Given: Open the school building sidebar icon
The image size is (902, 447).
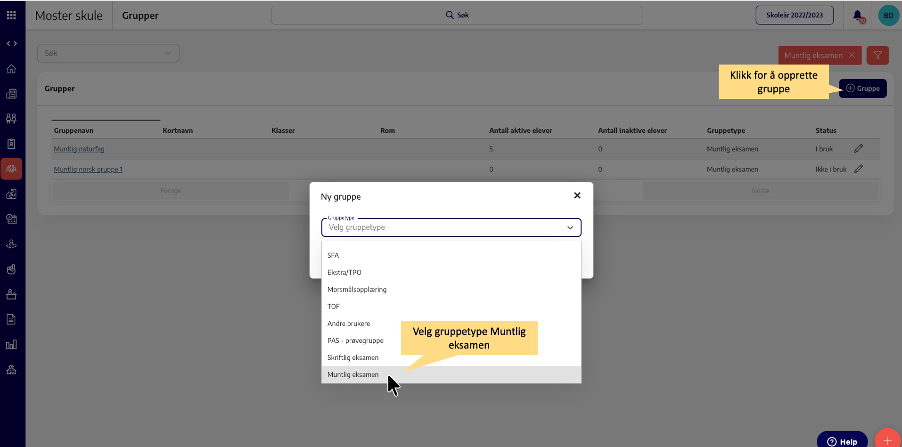Looking at the screenshot, I should pos(11,370).
